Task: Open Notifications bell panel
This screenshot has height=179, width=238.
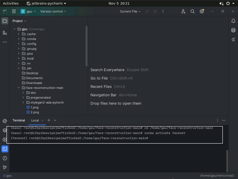Action: point(233,21)
